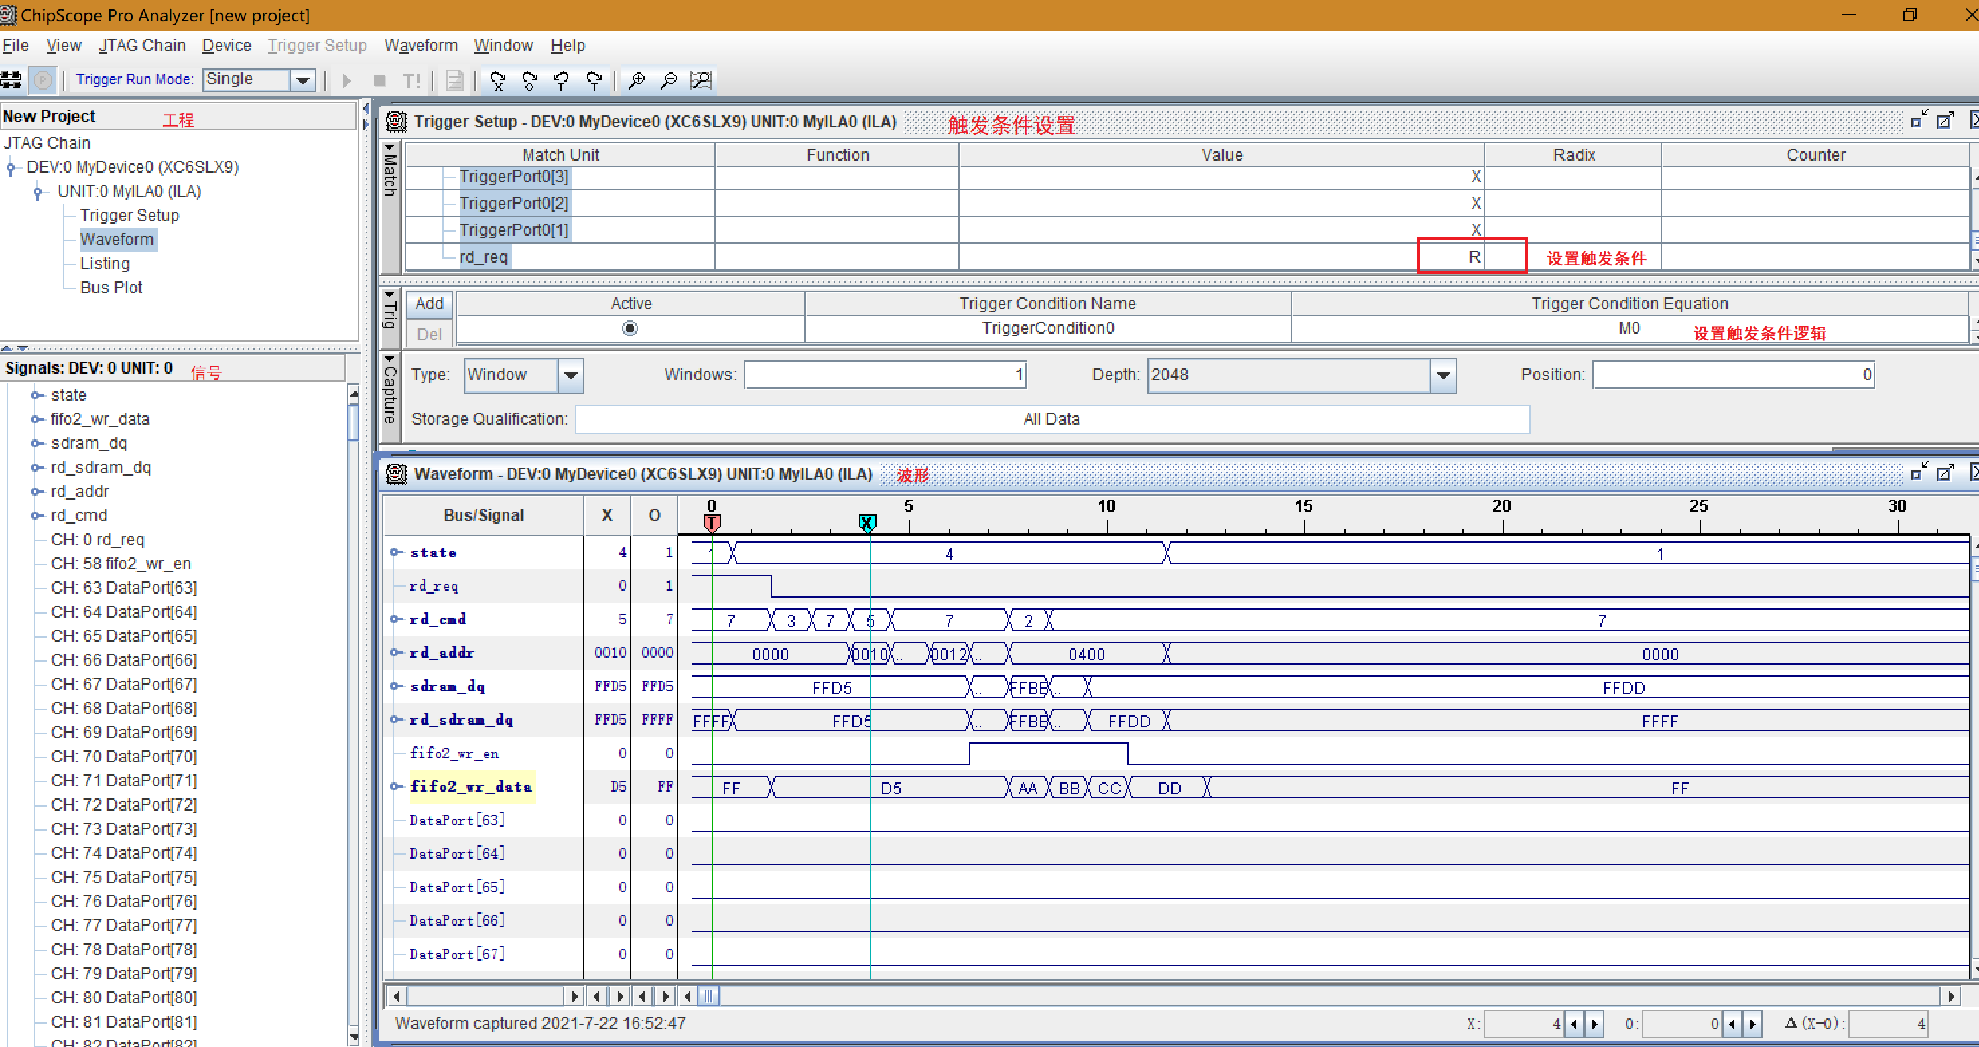Zoom in on the waveform via toolbar icon
The image size is (1979, 1047).
point(636,80)
